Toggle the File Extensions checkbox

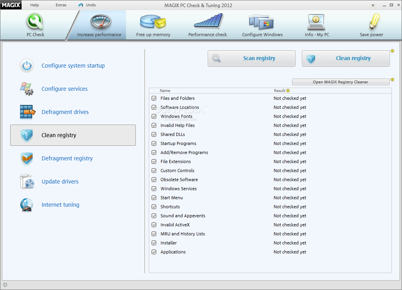[x=154, y=162]
